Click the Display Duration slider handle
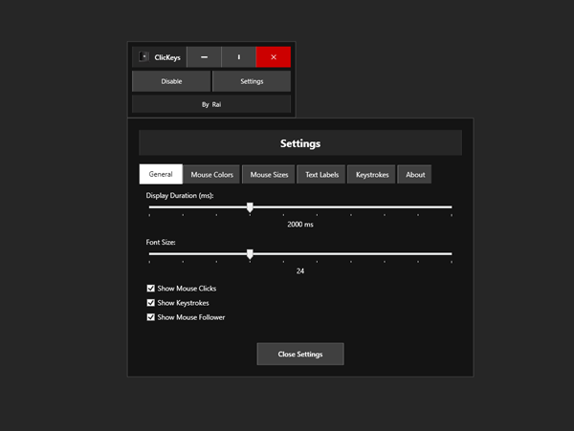The height and width of the screenshot is (431, 574). pyautogui.click(x=250, y=206)
